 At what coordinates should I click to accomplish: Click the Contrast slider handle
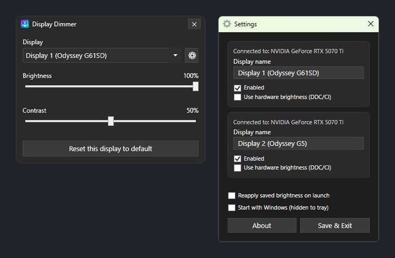click(x=111, y=121)
